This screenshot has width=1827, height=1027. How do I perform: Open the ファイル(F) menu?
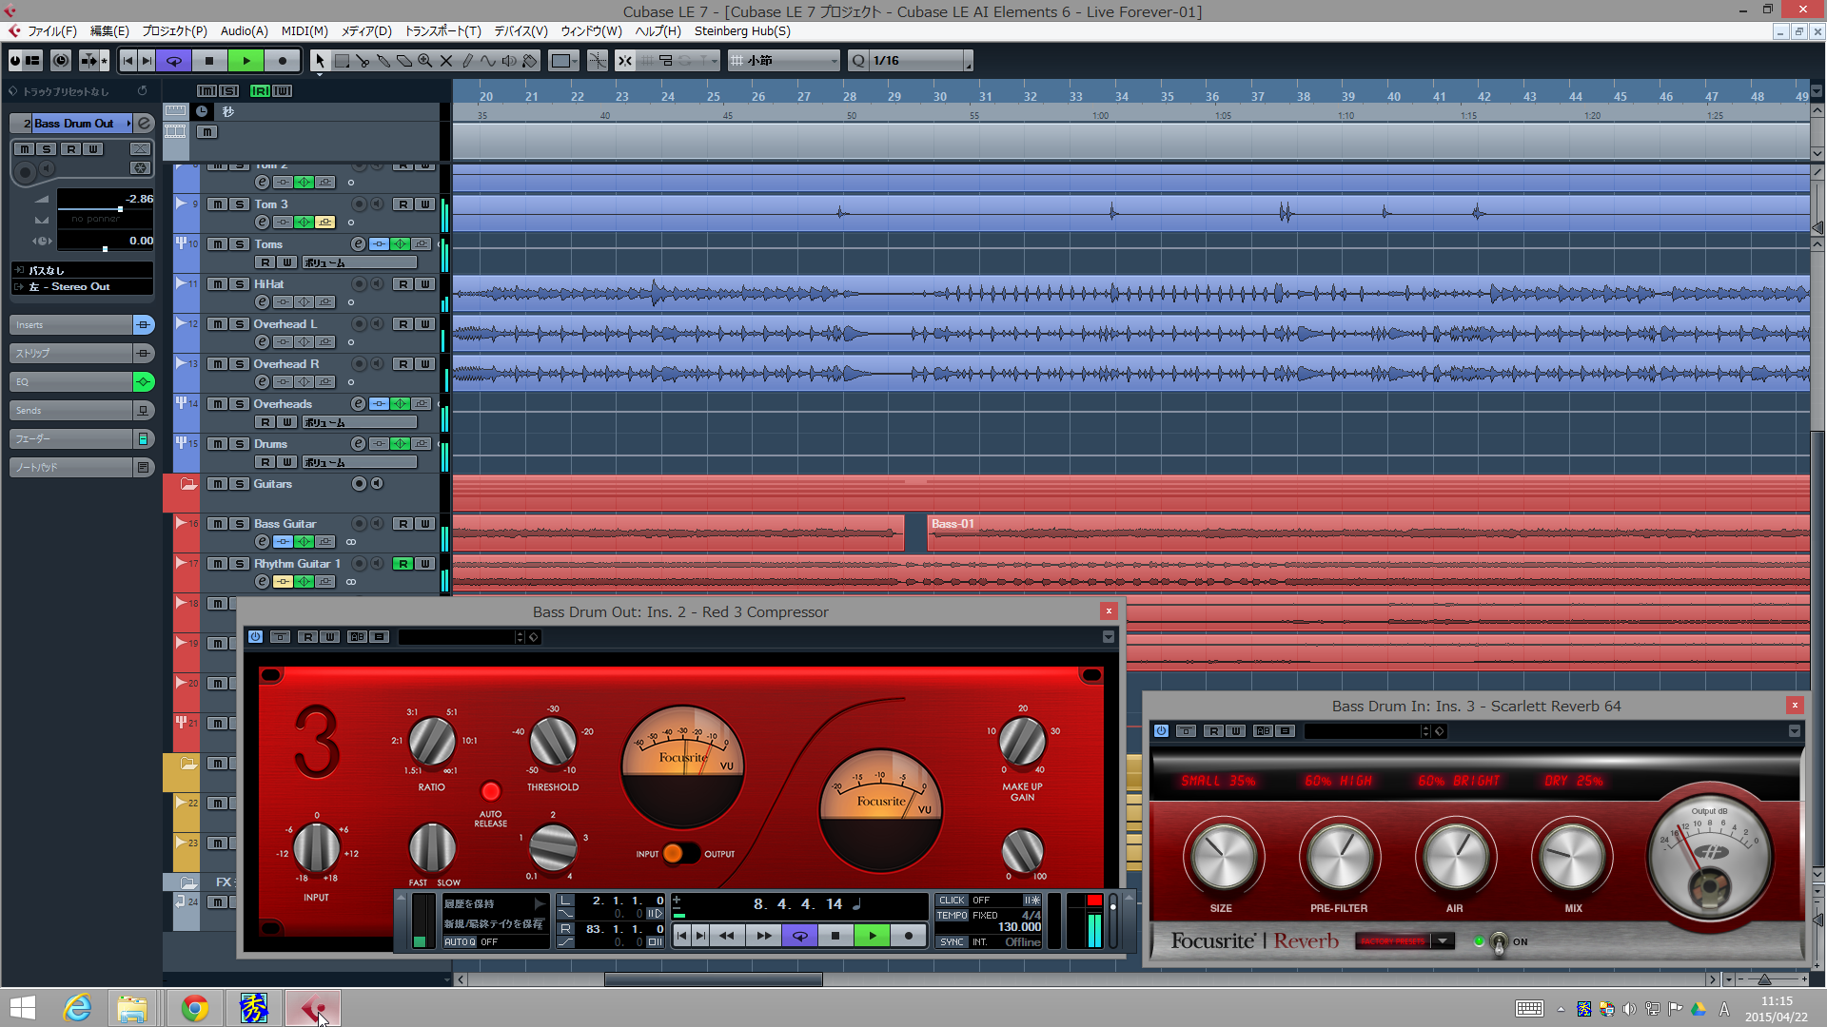52,31
